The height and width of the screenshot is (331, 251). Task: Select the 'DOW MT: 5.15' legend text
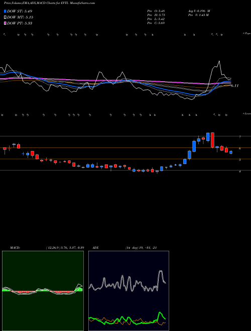tap(20, 18)
